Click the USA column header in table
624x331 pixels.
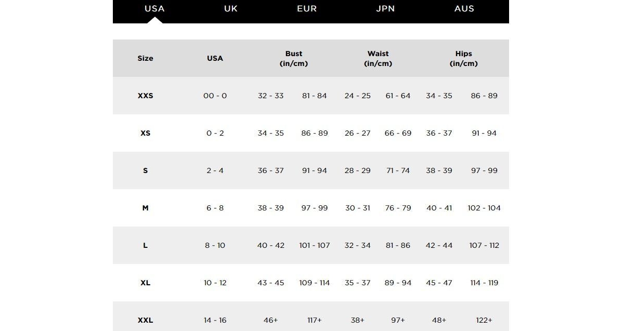coord(215,58)
